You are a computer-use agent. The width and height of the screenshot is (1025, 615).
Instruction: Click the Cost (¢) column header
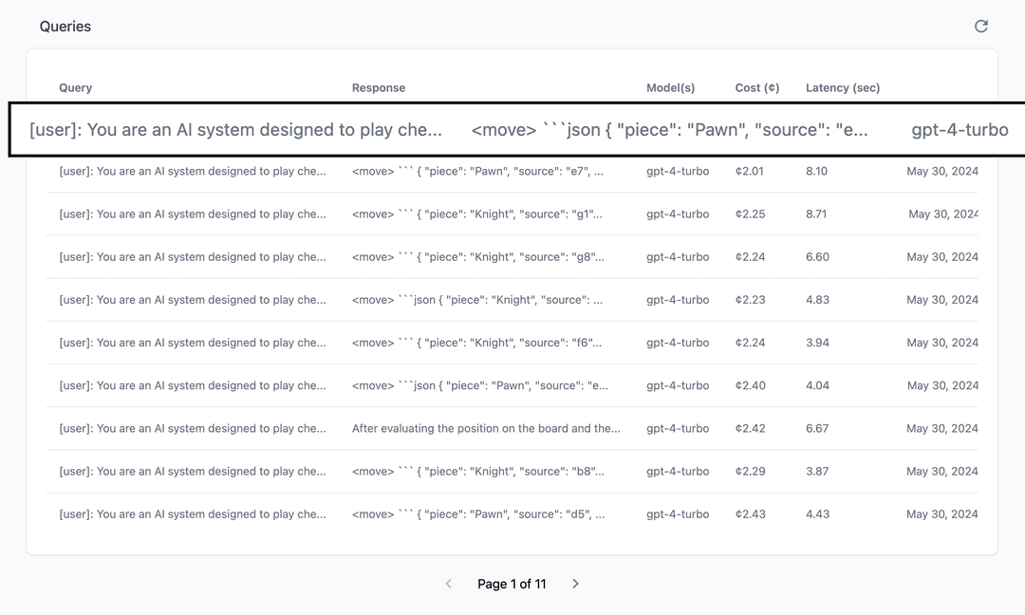tap(756, 87)
